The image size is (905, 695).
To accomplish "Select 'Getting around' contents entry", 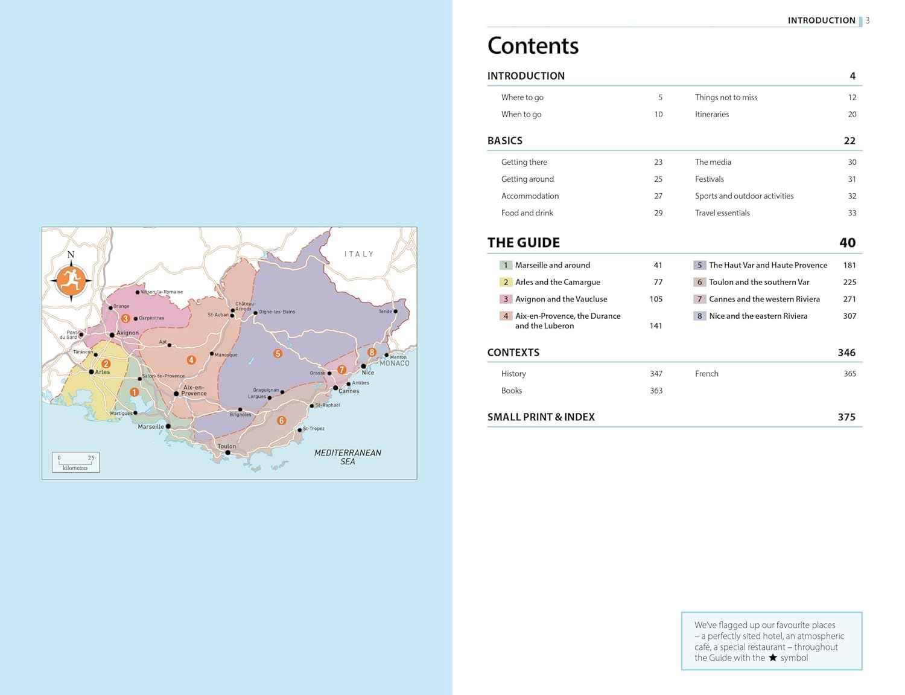I will coord(527,179).
